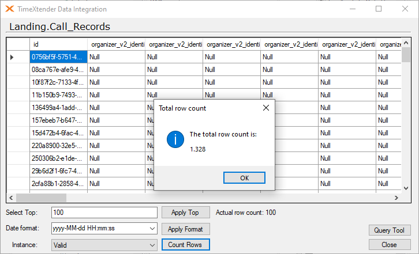Viewport: 419px width, 254px height.
Task: Select cell 157ebeb7-b647-...
Action: click(58, 120)
